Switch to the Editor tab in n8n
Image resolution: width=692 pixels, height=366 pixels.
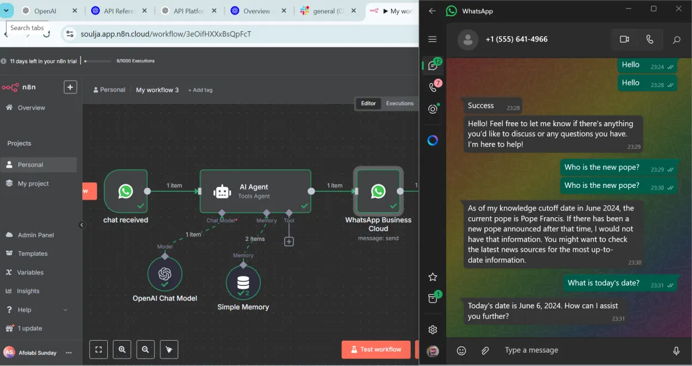[368, 104]
